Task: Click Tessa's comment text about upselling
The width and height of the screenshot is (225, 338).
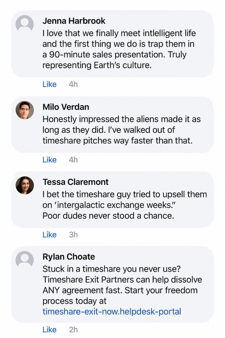Action: point(124,205)
